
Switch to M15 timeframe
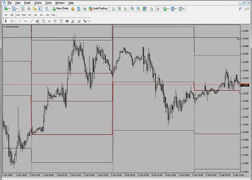(x=18, y=15)
